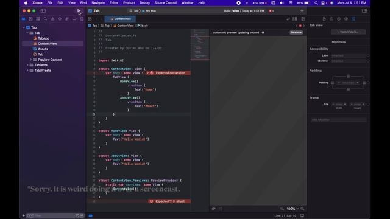Click the code review arrows icon

pyautogui.click(x=288, y=19)
